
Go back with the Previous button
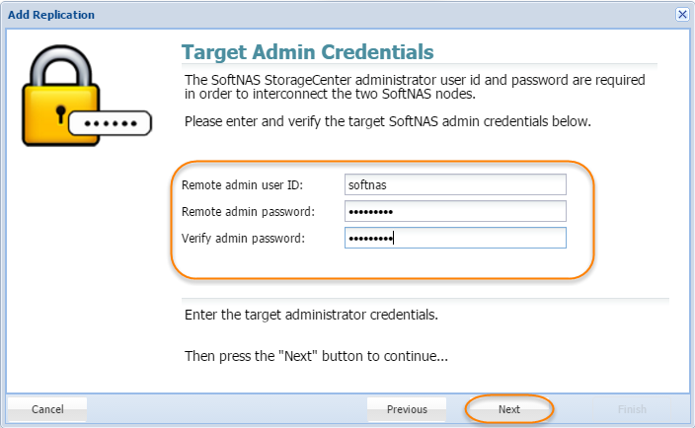coord(407,409)
